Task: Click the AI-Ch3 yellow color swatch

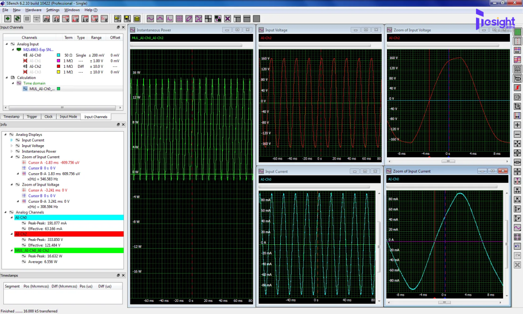Action: (x=59, y=72)
